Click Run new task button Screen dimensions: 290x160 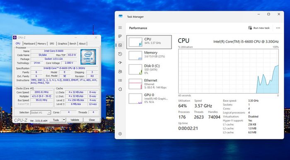[259, 28]
